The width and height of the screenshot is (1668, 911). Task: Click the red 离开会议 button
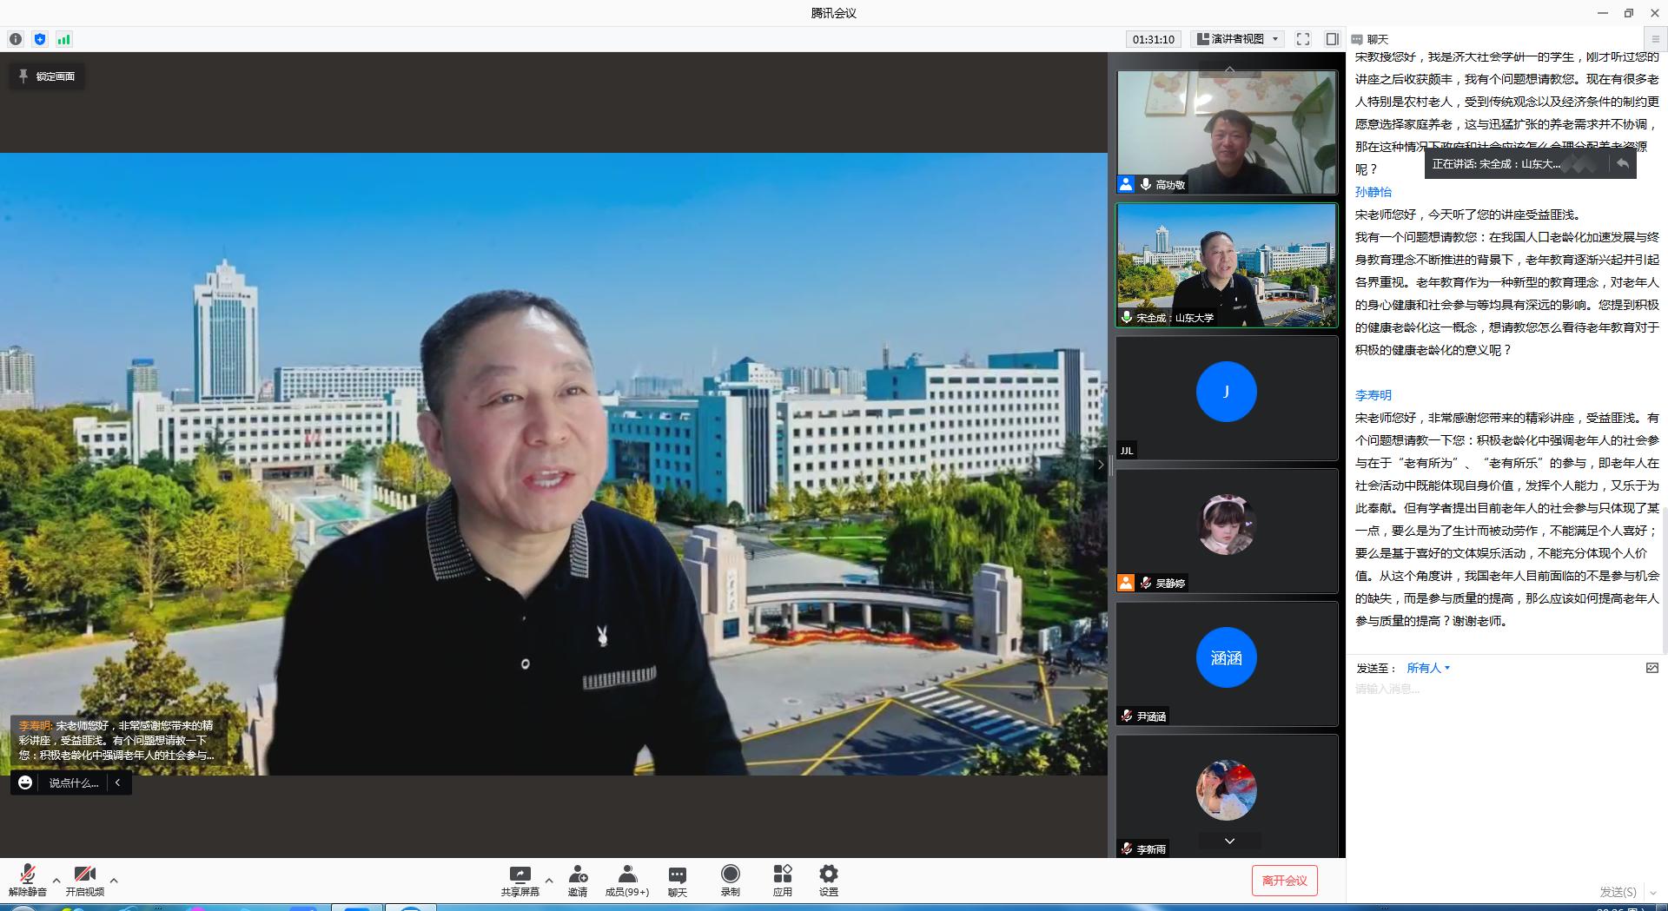[x=1284, y=881]
